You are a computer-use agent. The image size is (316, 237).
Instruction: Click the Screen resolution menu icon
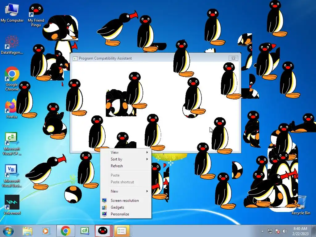104,201
